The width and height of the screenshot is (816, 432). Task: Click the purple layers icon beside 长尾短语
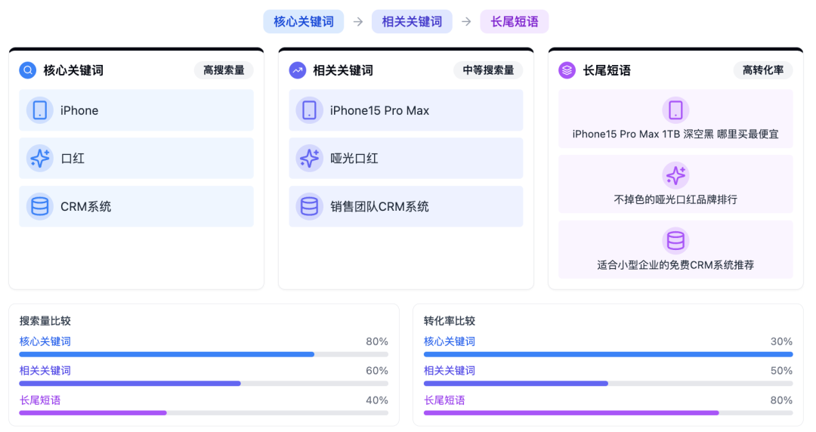(567, 69)
